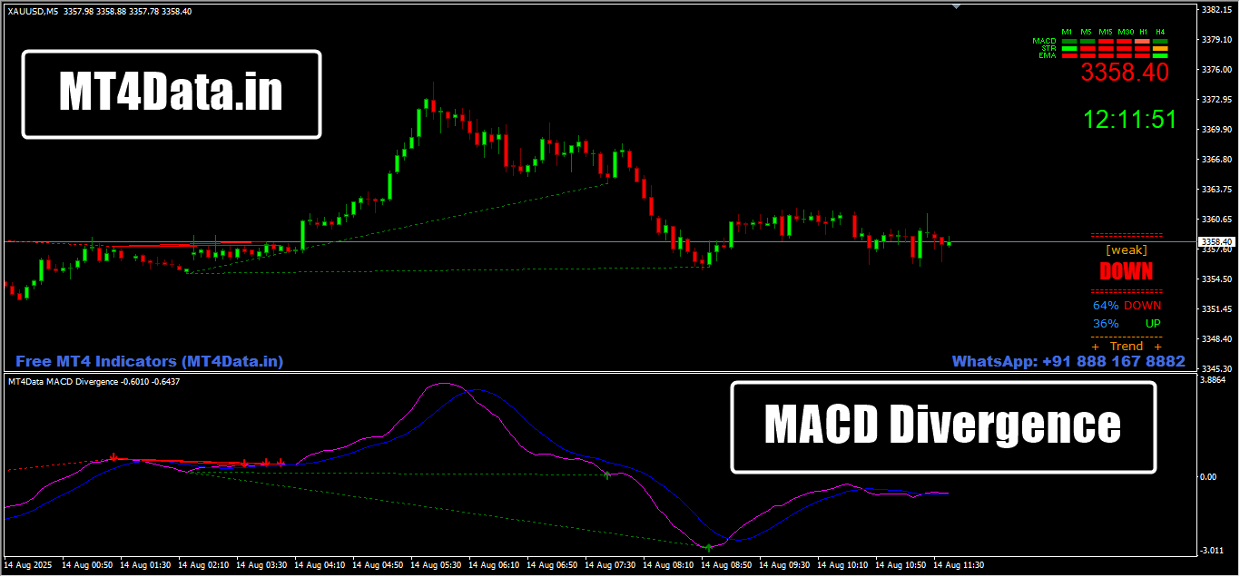Viewport: 1240px width, 577px height.
Task: Click the chart shift triangle marker at top
Action: [x=955, y=5]
